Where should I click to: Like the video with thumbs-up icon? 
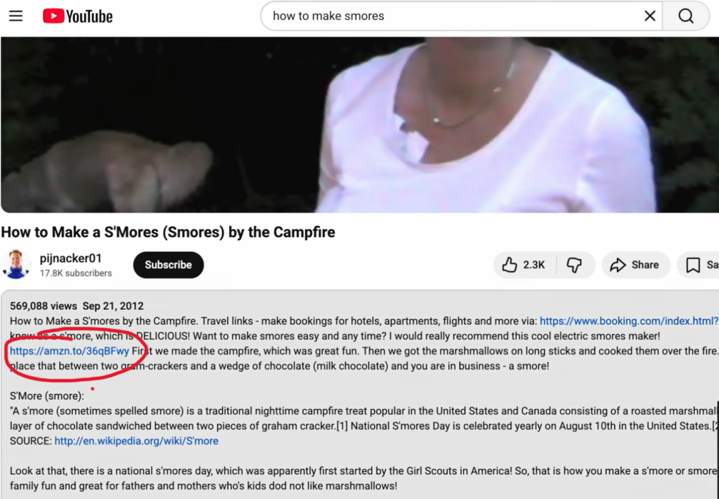509,265
